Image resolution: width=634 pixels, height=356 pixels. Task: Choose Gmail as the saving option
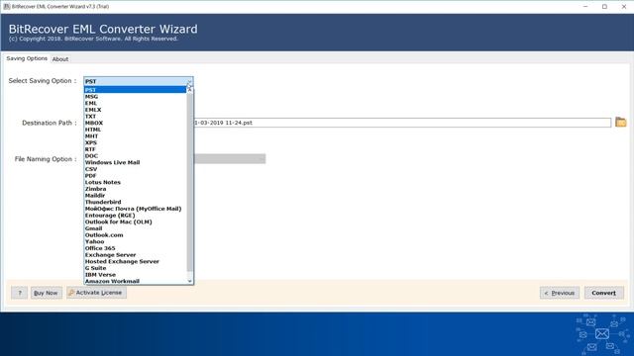(x=135, y=228)
